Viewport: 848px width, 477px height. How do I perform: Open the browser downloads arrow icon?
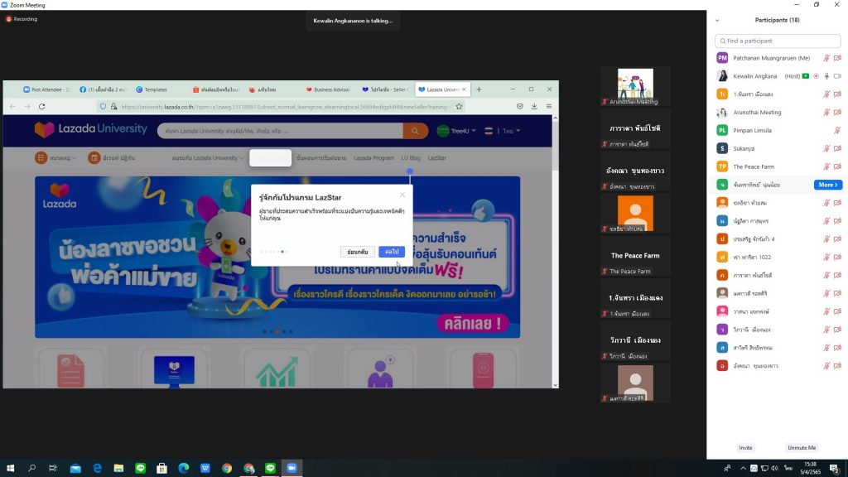pyautogui.click(x=534, y=107)
